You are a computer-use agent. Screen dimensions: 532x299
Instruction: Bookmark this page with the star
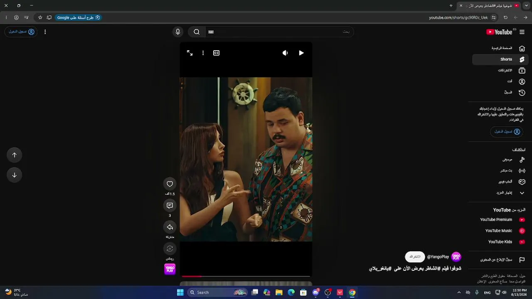[40, 17]
